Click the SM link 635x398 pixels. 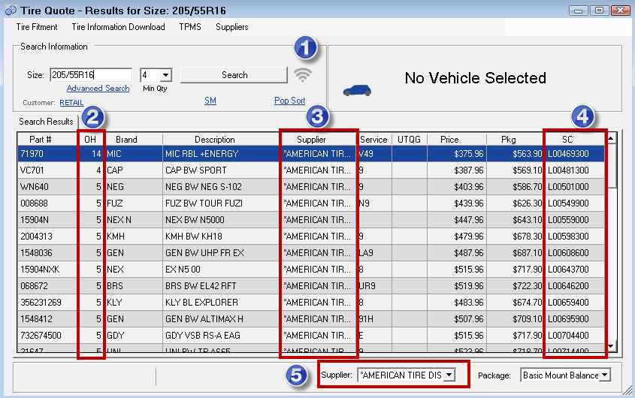click(x=210, y=101)
